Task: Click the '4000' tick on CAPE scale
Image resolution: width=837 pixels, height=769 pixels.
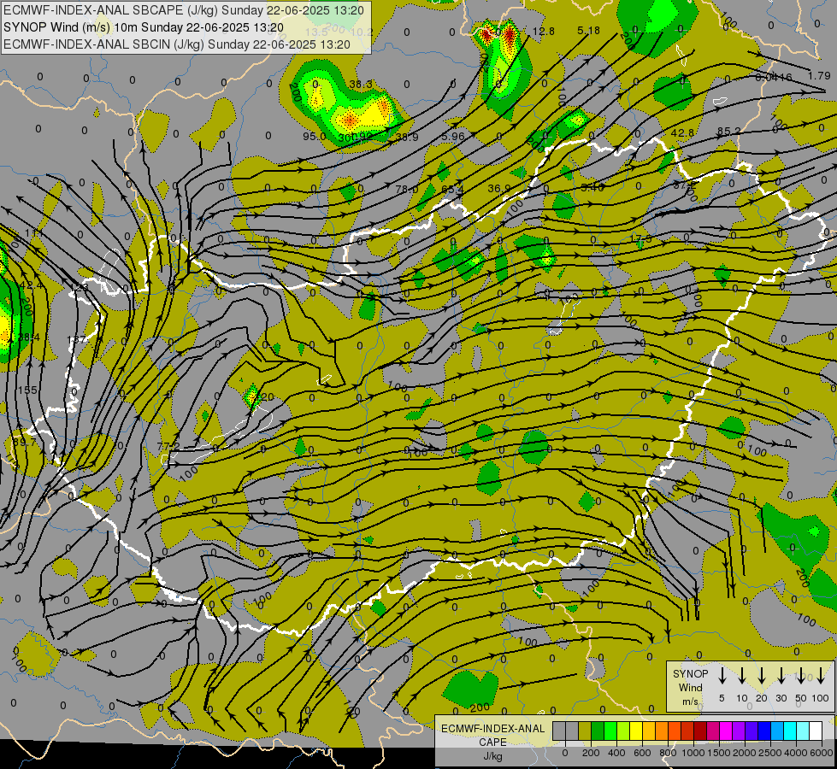Action: (x=796, y=753)
